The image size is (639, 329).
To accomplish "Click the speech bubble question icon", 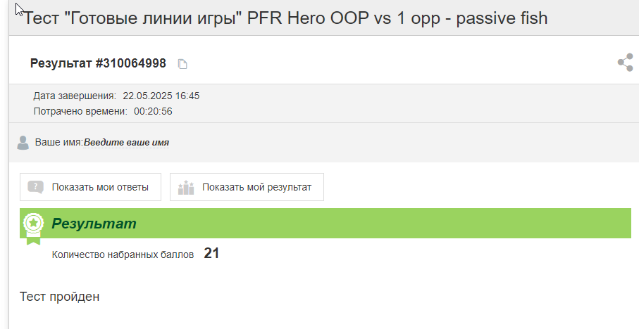I will (x=35, y=187).
